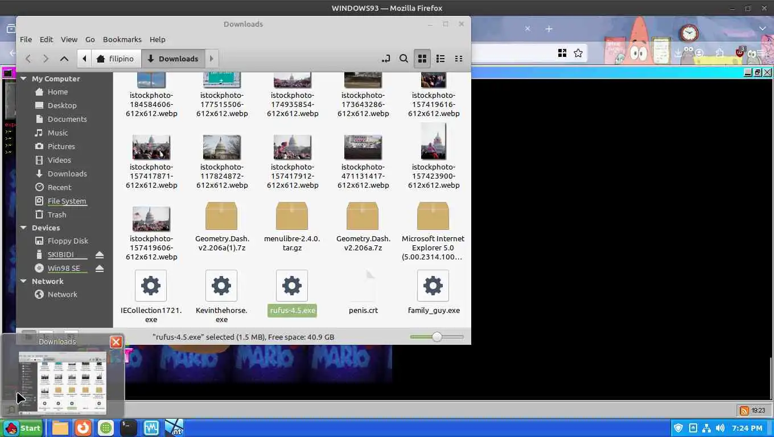Open the removable drives tray icon

pos(693,428)
